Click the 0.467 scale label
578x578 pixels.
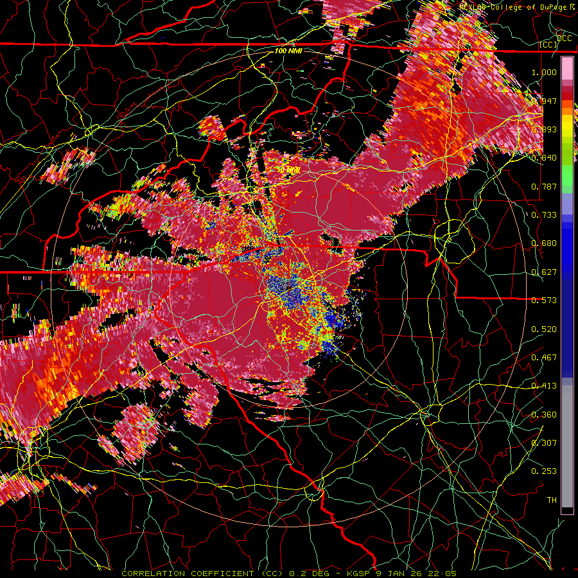pyautogui.click(x=544, y=358)
